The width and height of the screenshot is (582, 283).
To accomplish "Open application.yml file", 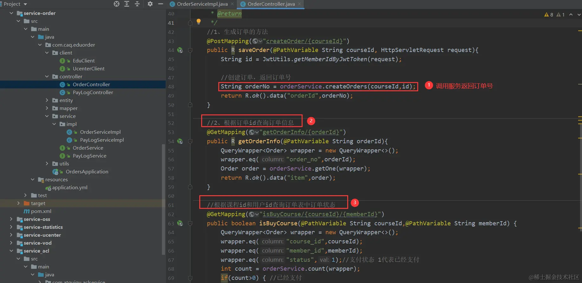I will 70,187.
